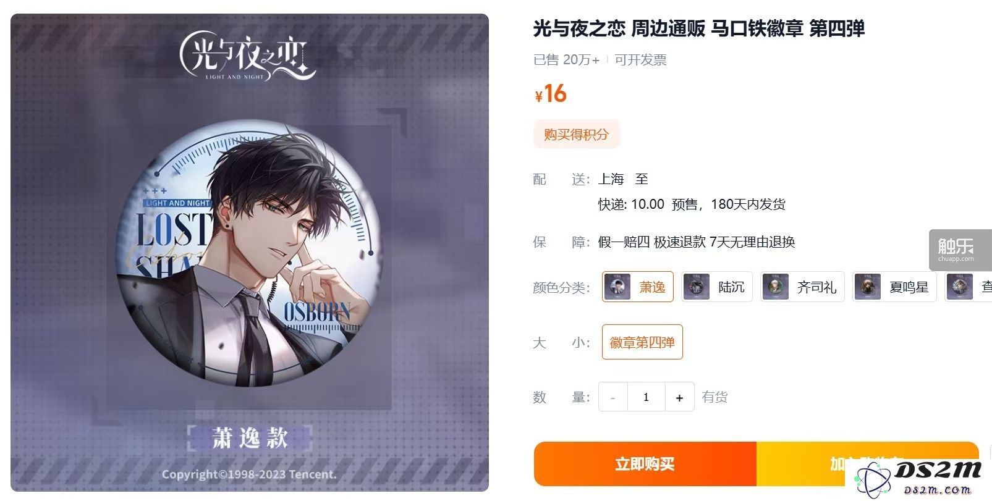Click the quantity input field
The image size is (992, 501).
(x=646, y=397)
